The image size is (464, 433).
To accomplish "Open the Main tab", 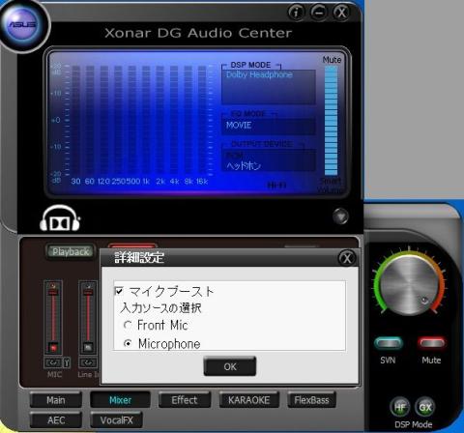I will pyautogui.click(x=56, y=400).
